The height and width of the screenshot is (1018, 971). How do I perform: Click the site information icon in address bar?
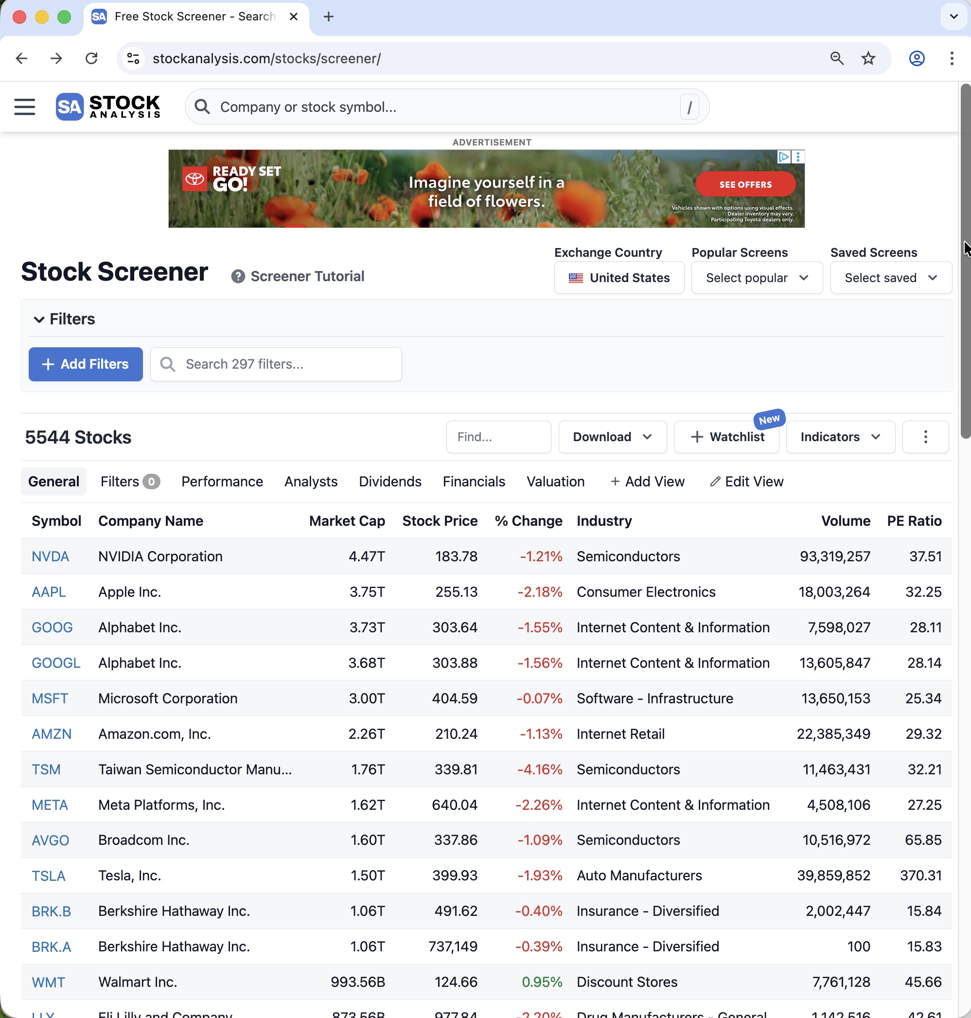[134, 58]
